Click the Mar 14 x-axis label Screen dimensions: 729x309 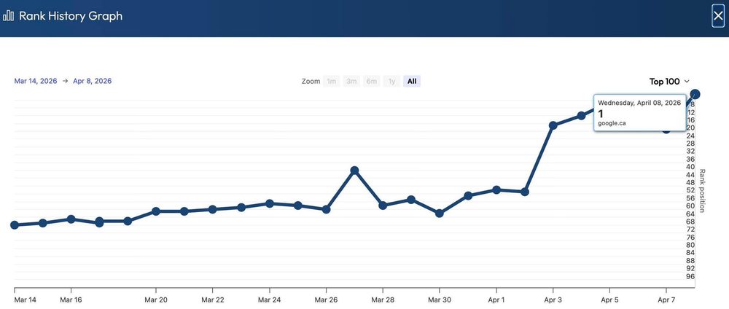click(x=25, y=300)
